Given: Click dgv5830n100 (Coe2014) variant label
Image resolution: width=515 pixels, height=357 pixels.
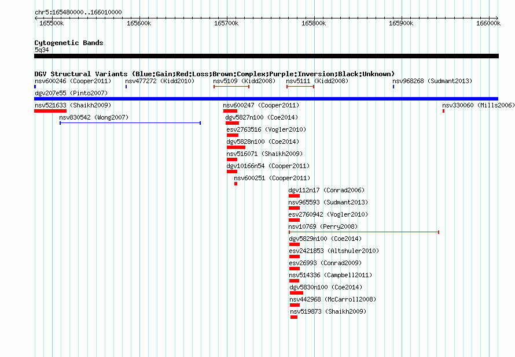Looking at the screenshot, I should [326, 287].
